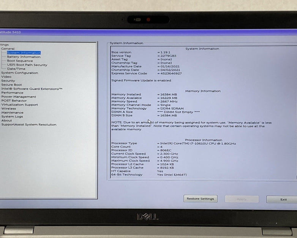Expand the System Configuration category
Viewport: 297px width, 238px height.
19,73
